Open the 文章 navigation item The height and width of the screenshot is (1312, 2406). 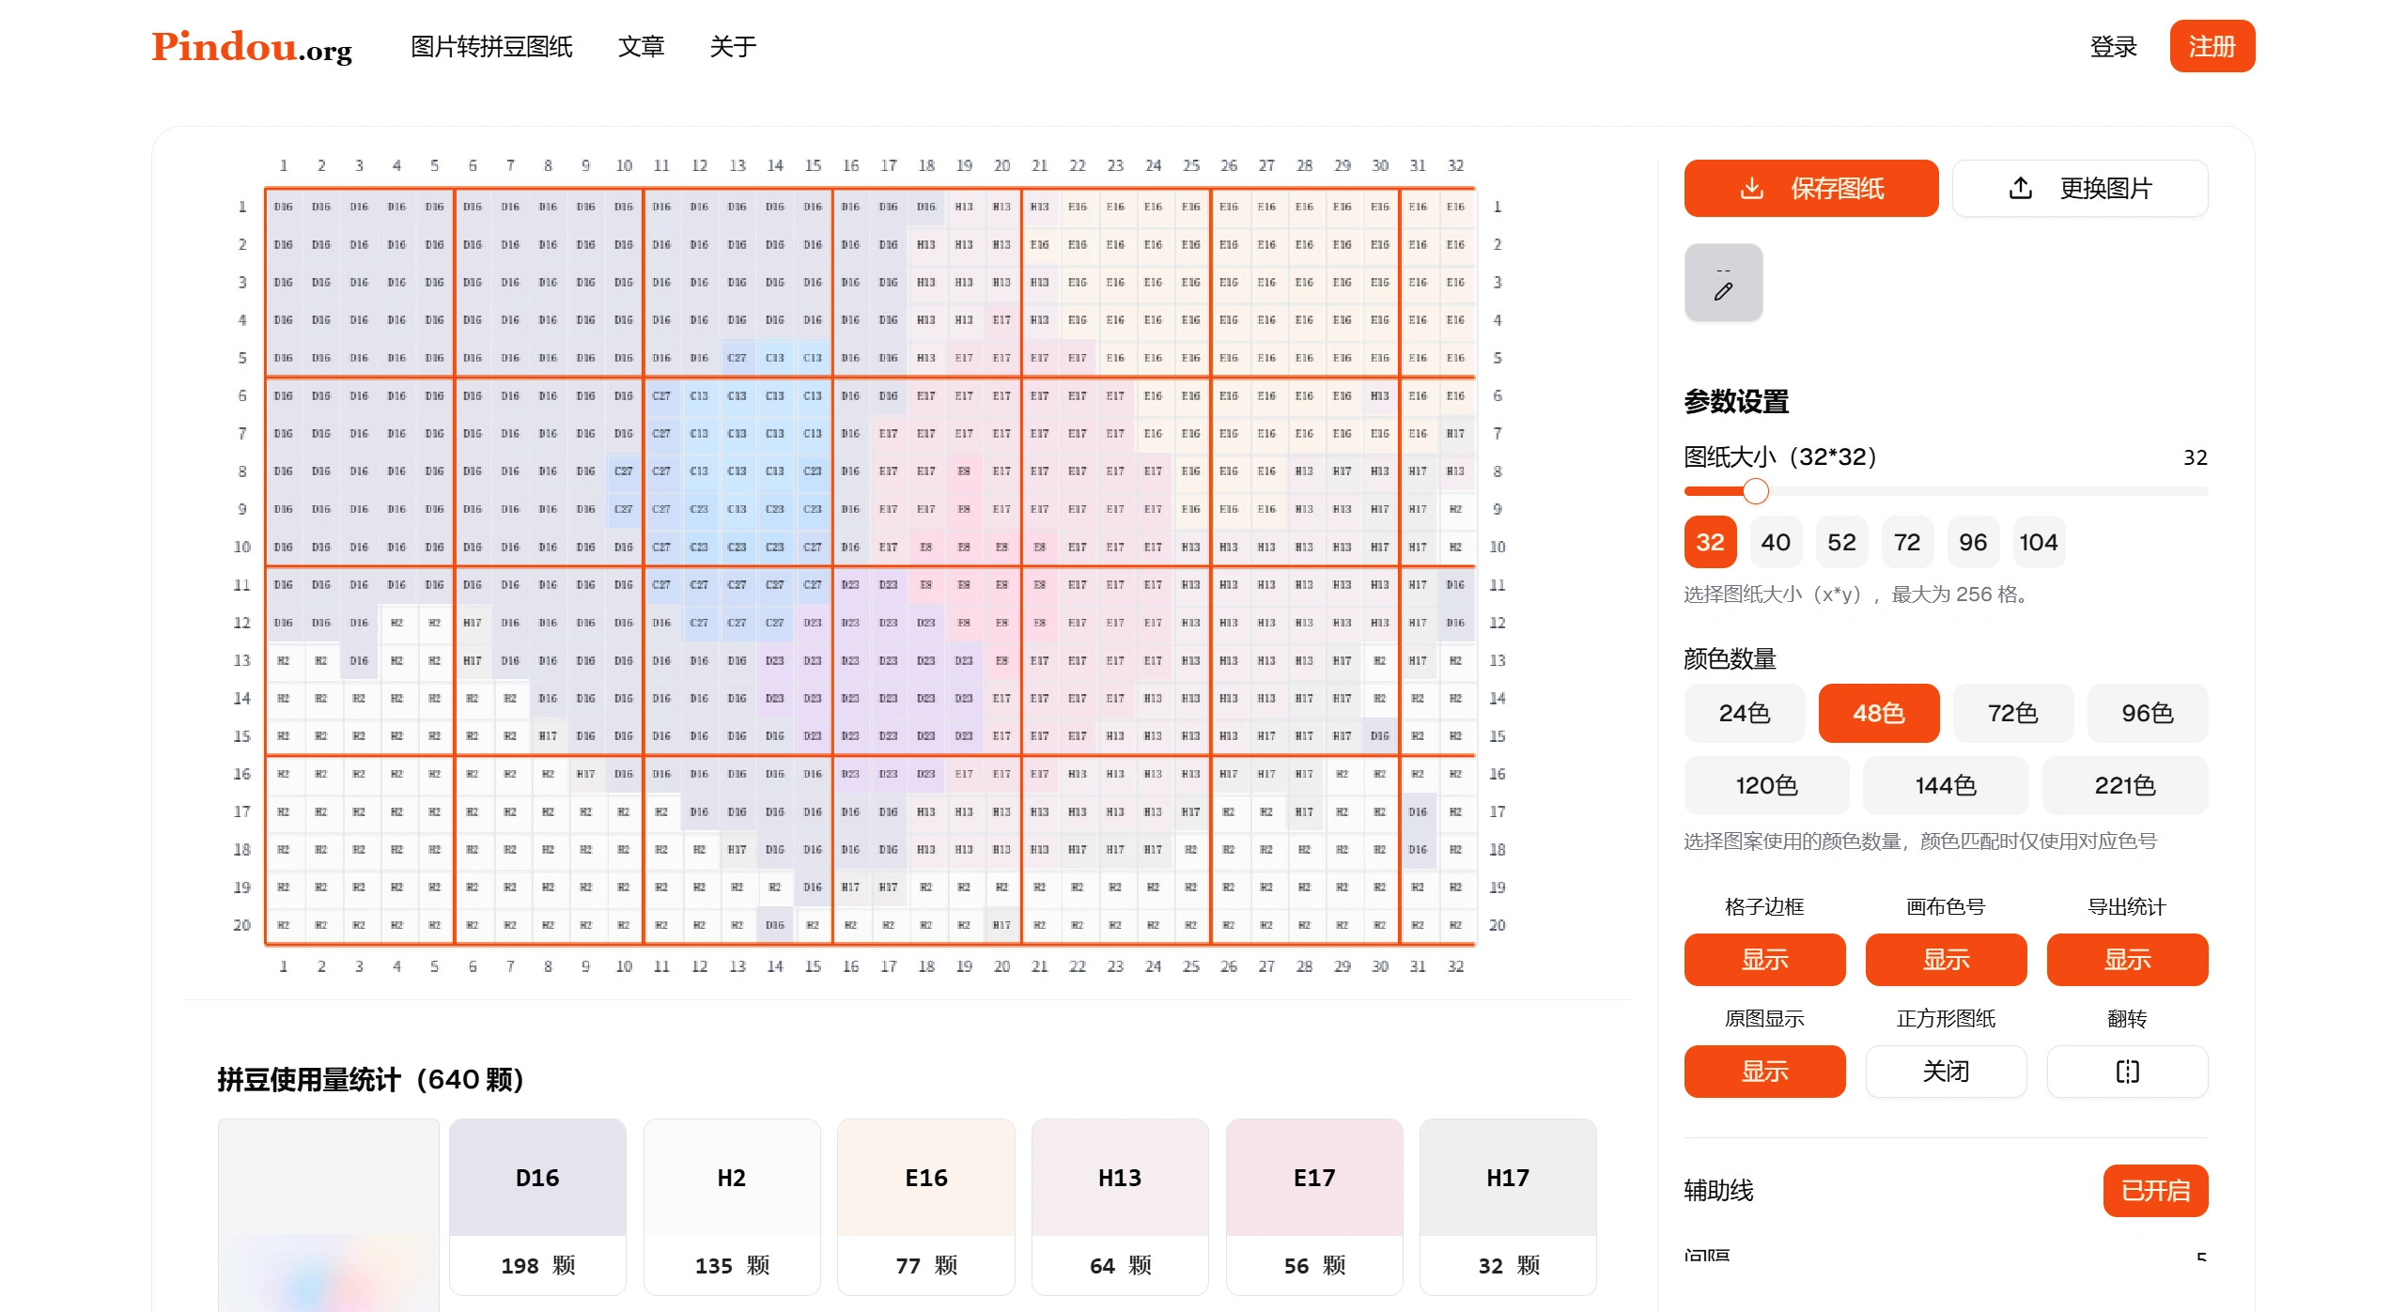pyautogui.click(x=641, y=47)
